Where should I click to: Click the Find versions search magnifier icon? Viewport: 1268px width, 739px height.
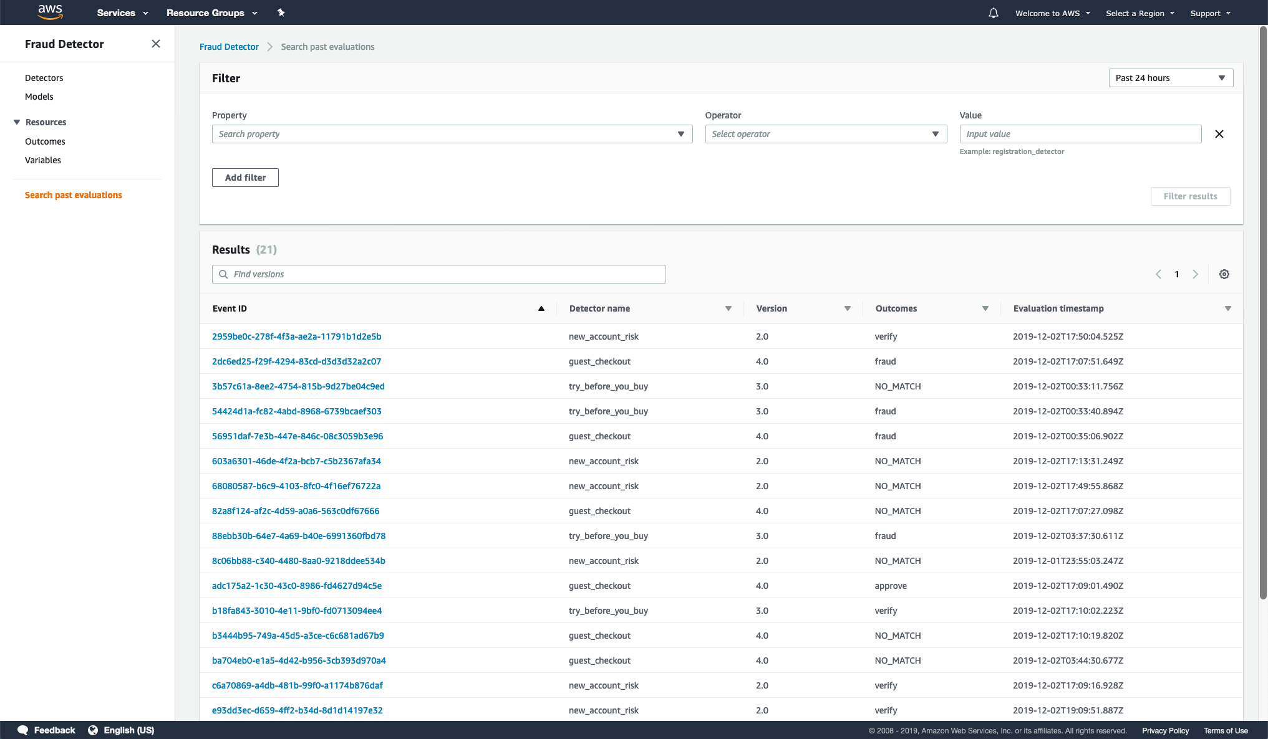coord(223,274)
